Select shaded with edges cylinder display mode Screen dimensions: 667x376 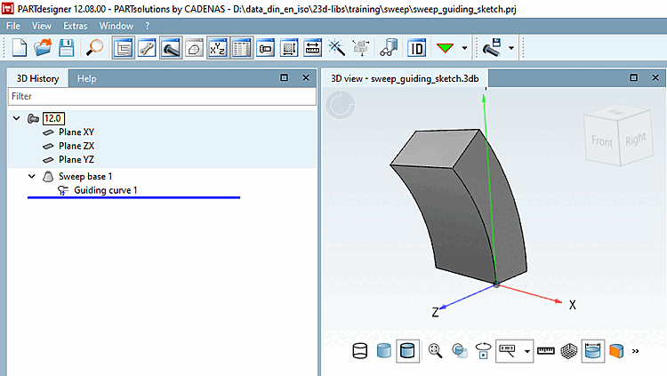[x=407, y=351]
